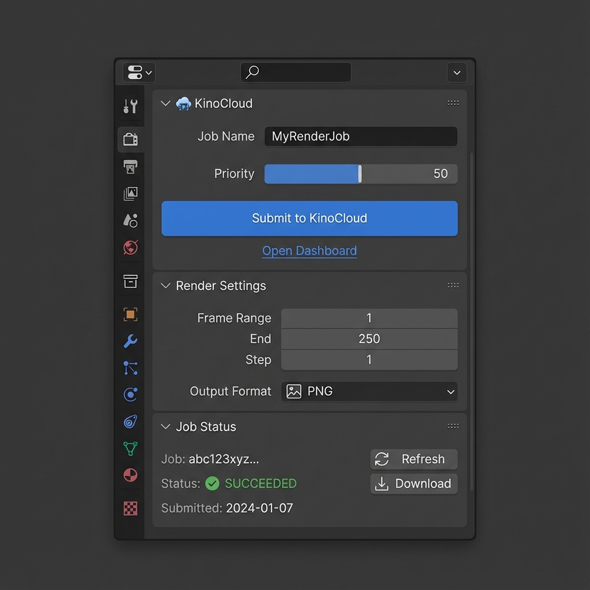Select the World properties globe icon
590x590 pixels.
[131, 248]
